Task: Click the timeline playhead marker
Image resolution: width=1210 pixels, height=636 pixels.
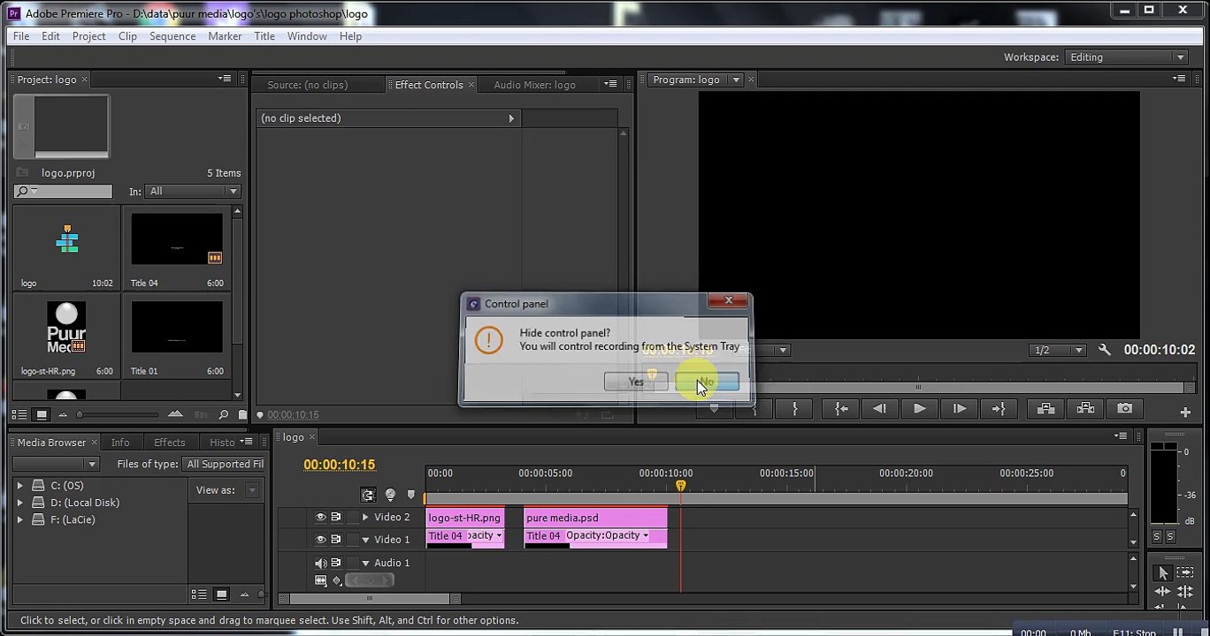Action: (x=680, y=486)
